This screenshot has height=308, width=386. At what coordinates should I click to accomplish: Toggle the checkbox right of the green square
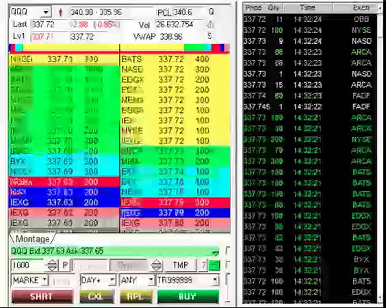point(228,265)
